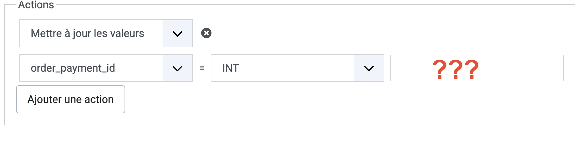Focus the value input field marked ???

pyautogui.click(x=477, y=68)
